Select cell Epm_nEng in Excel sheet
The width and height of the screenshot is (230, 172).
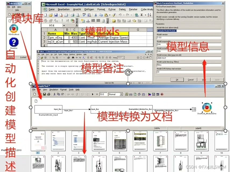coord(55,38)
